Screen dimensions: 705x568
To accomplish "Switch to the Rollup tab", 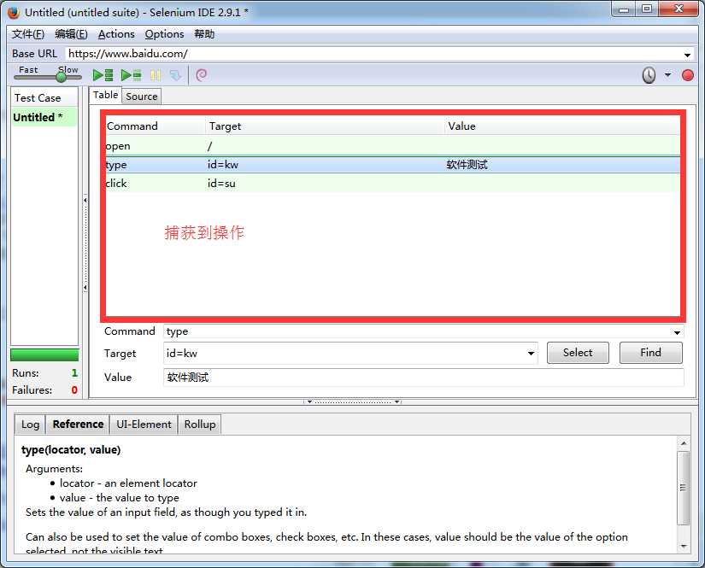I will pyautogui.click(x=200, y=425).
